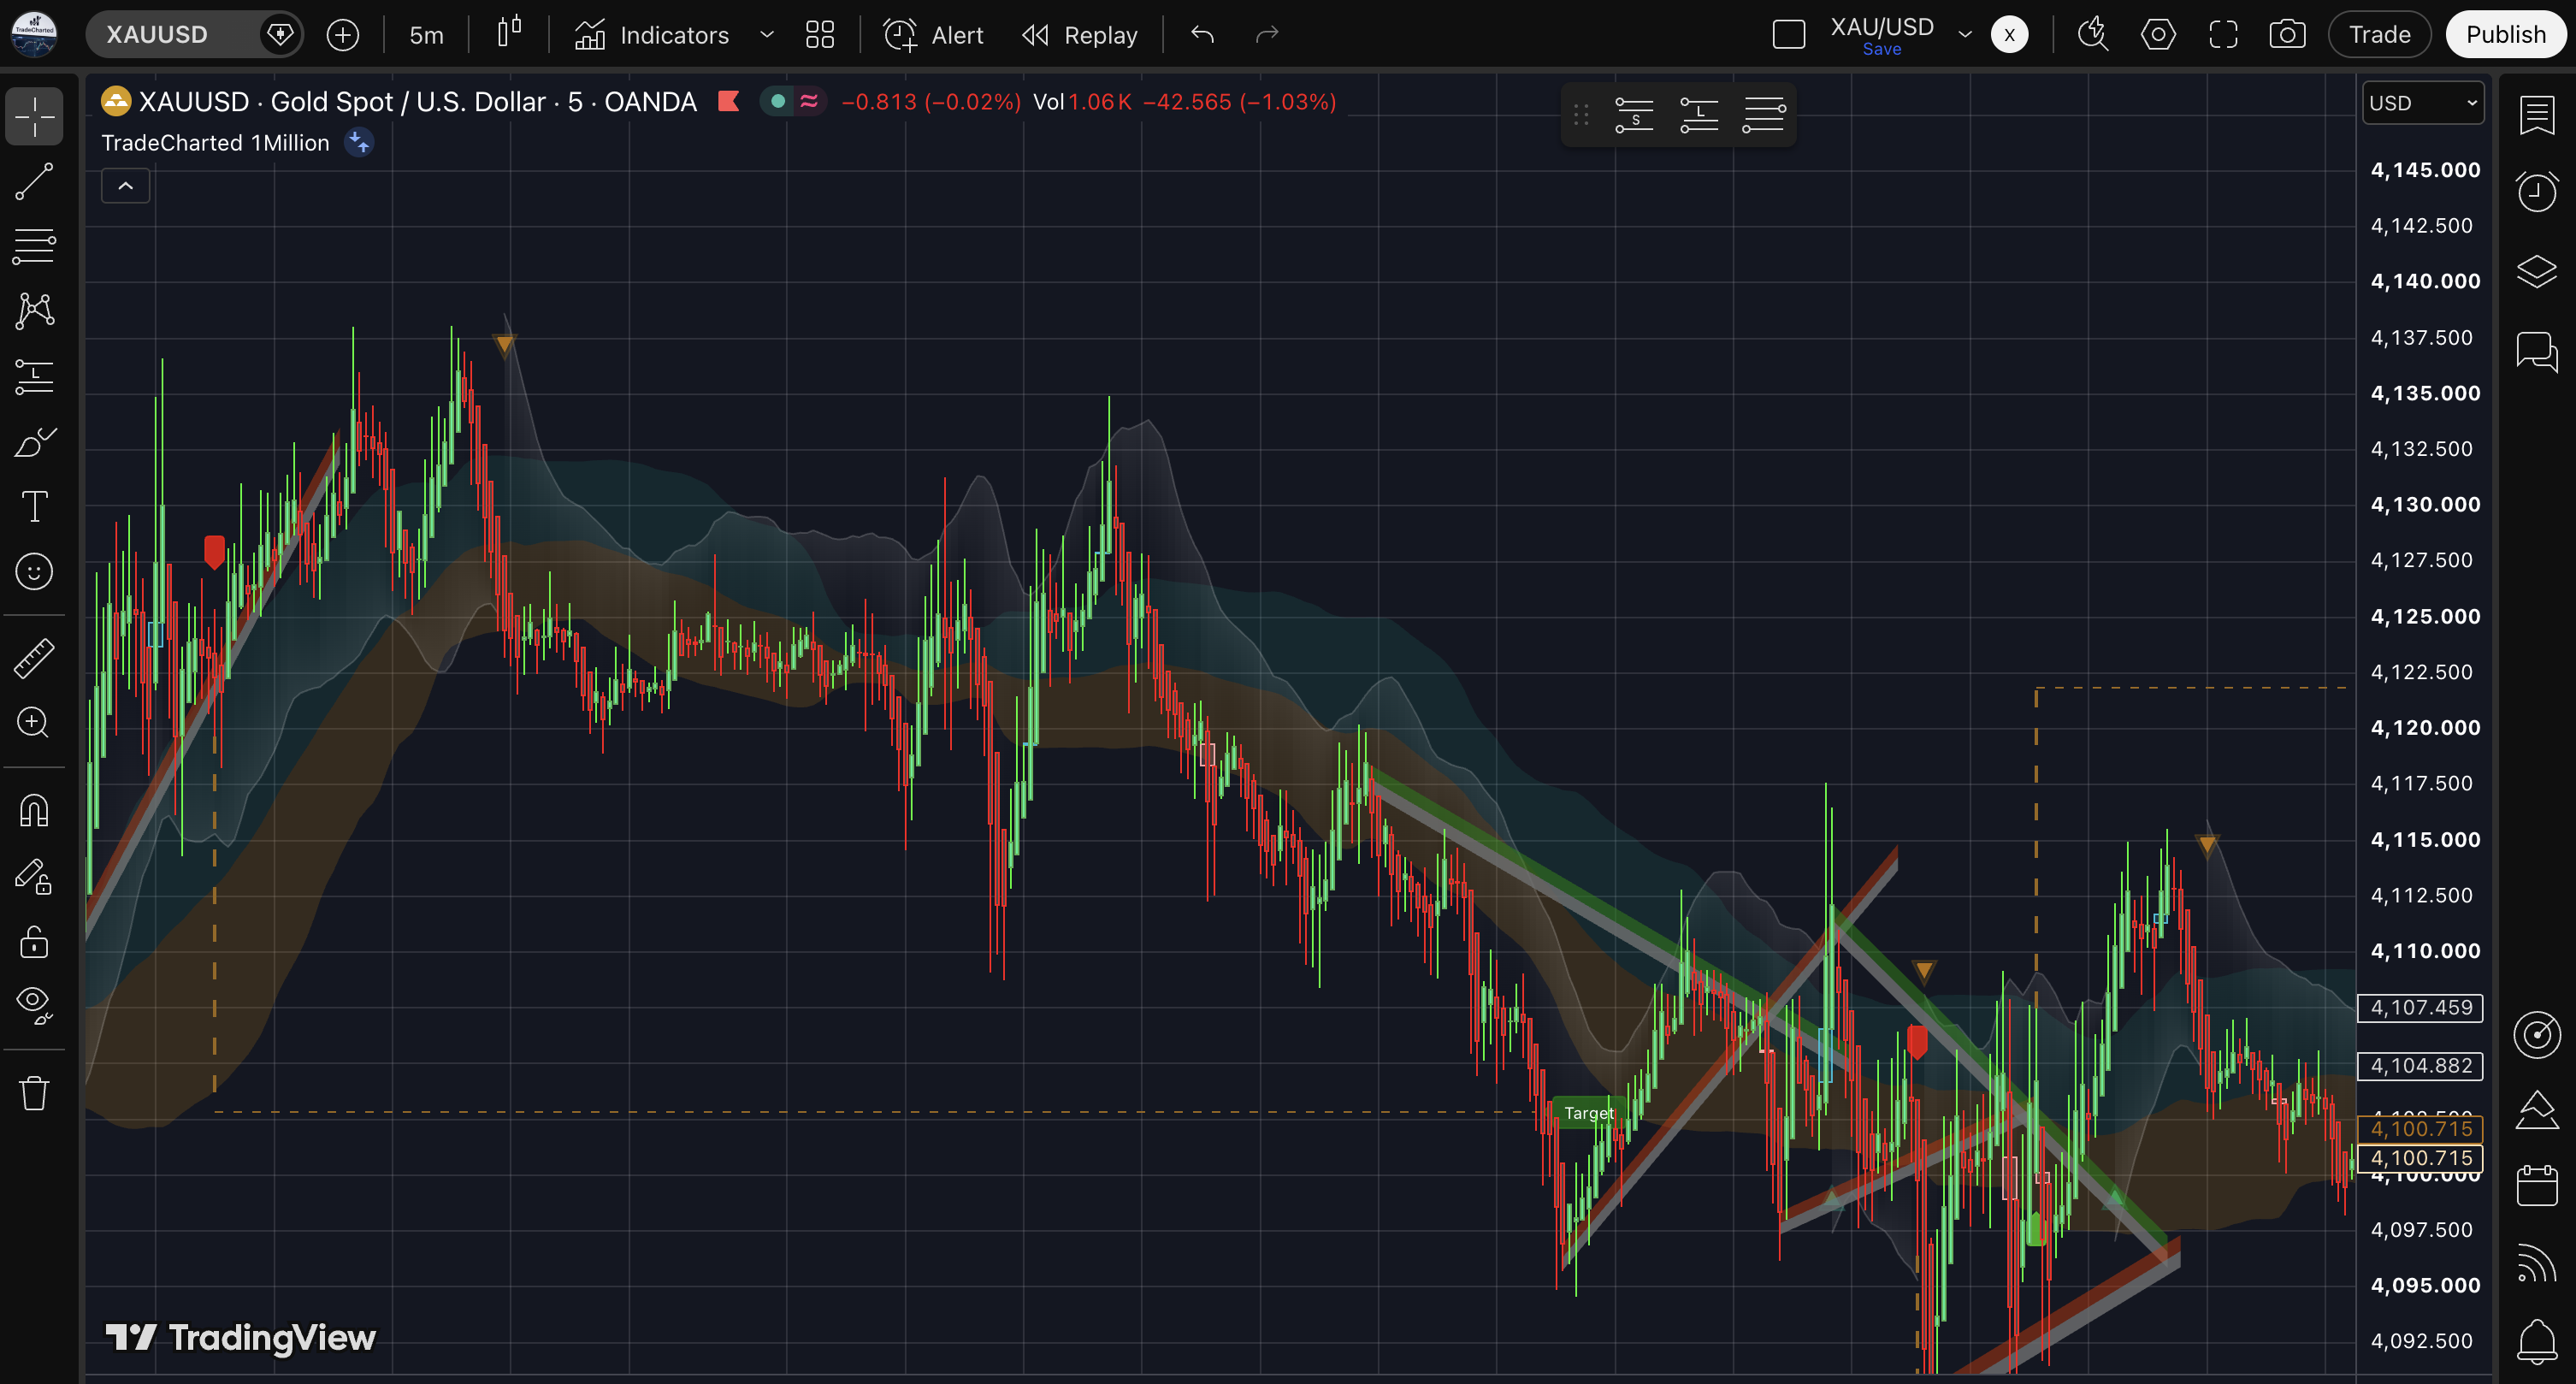Change the 5m time interval
The height and width of the screenshot is (1384, 2576).
pos(426,35)
